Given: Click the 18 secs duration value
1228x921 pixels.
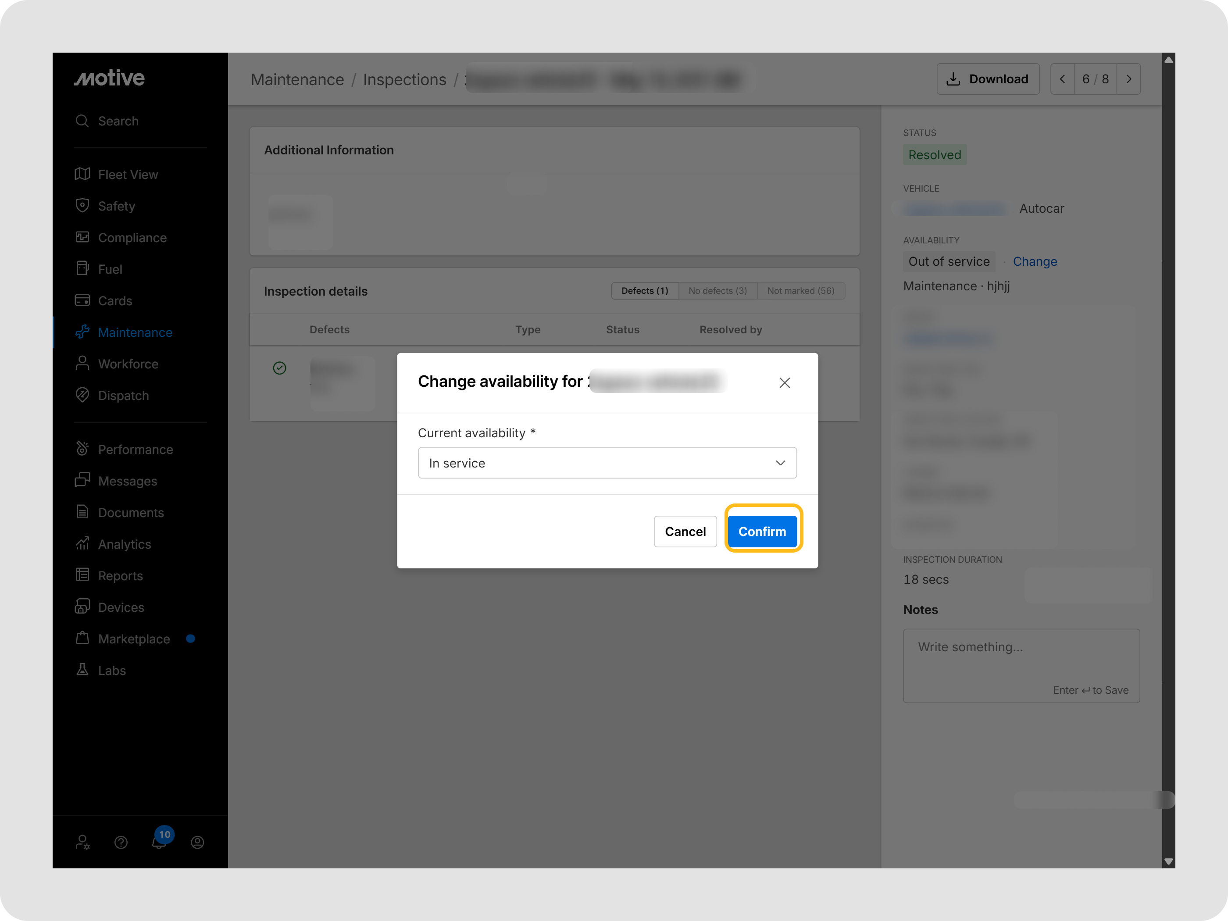Looking at the screenshot, I should tap(926, 580).
